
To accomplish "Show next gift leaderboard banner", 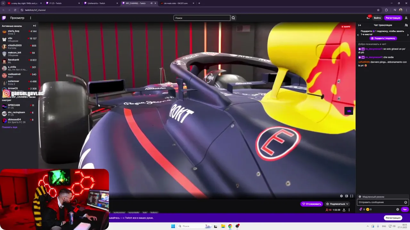I will pyautogui.click(x=408, y=35).
